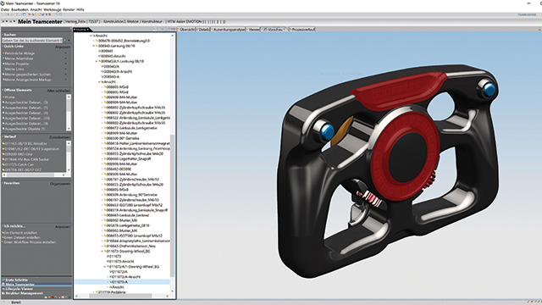Image resolution: width=542 pixels, height=305 pixels.
Task: Open Mein Teamcenter perspective in navigation pane
Action: point(19,285)
